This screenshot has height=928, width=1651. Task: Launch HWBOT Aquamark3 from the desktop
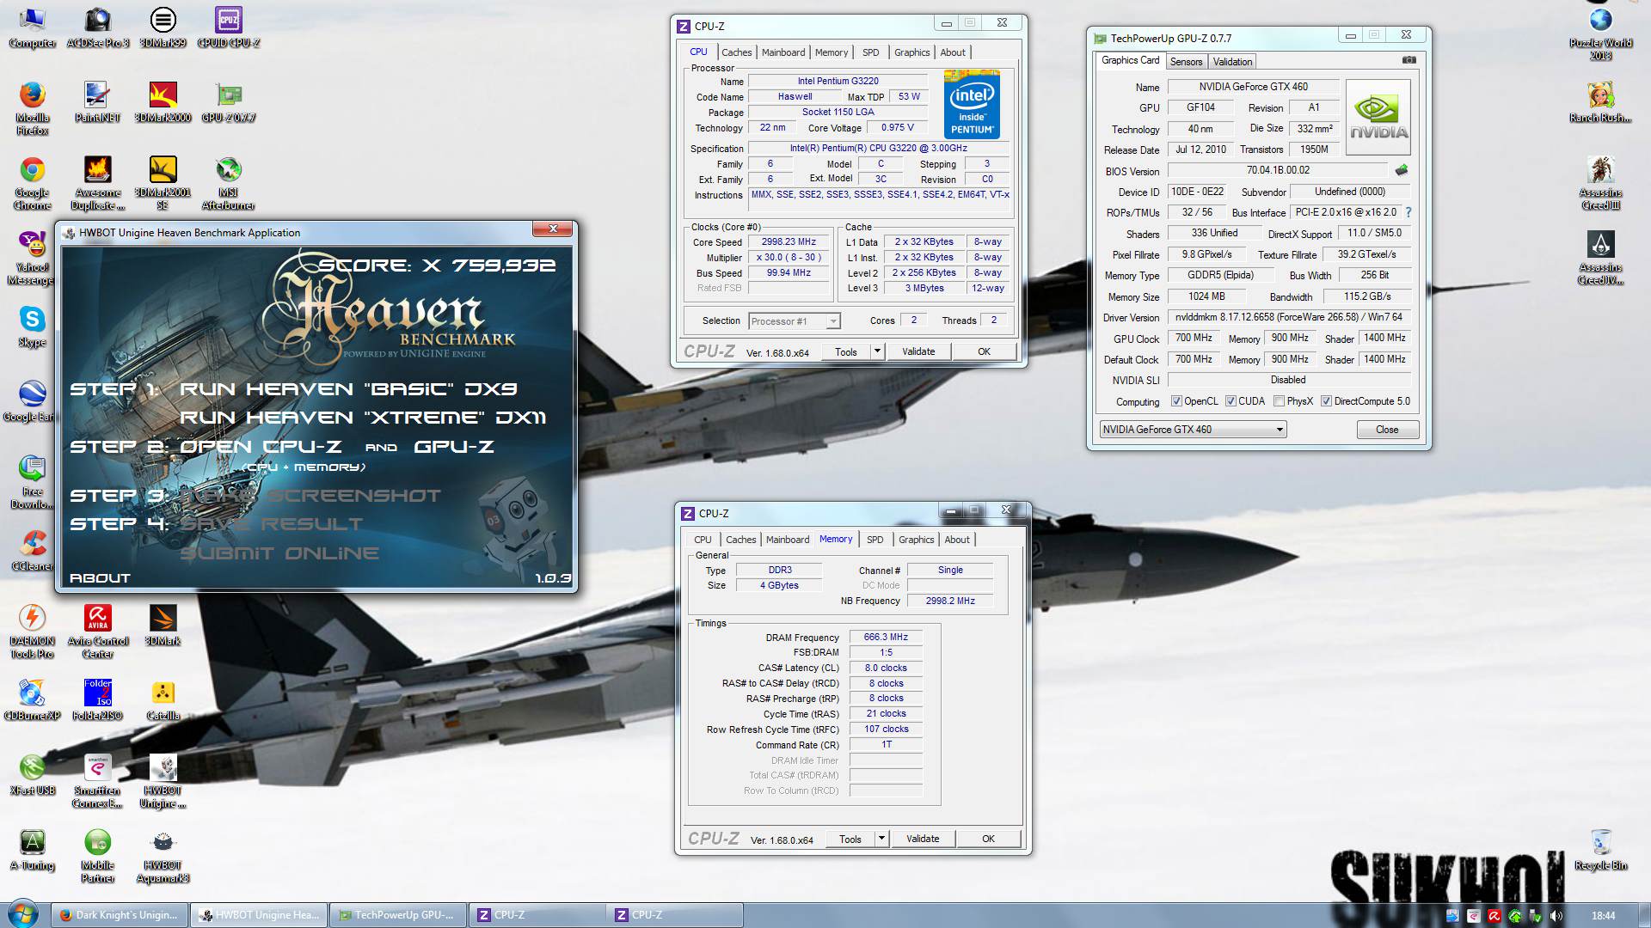(163, 856)
